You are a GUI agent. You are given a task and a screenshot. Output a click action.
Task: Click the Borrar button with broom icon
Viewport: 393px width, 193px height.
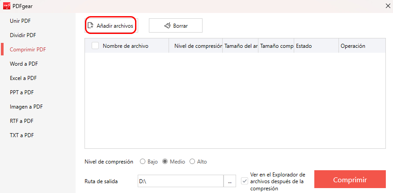(x=176, y=25)
